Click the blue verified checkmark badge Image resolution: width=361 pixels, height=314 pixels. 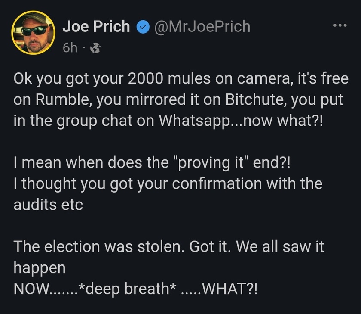(x=143, y=27)
